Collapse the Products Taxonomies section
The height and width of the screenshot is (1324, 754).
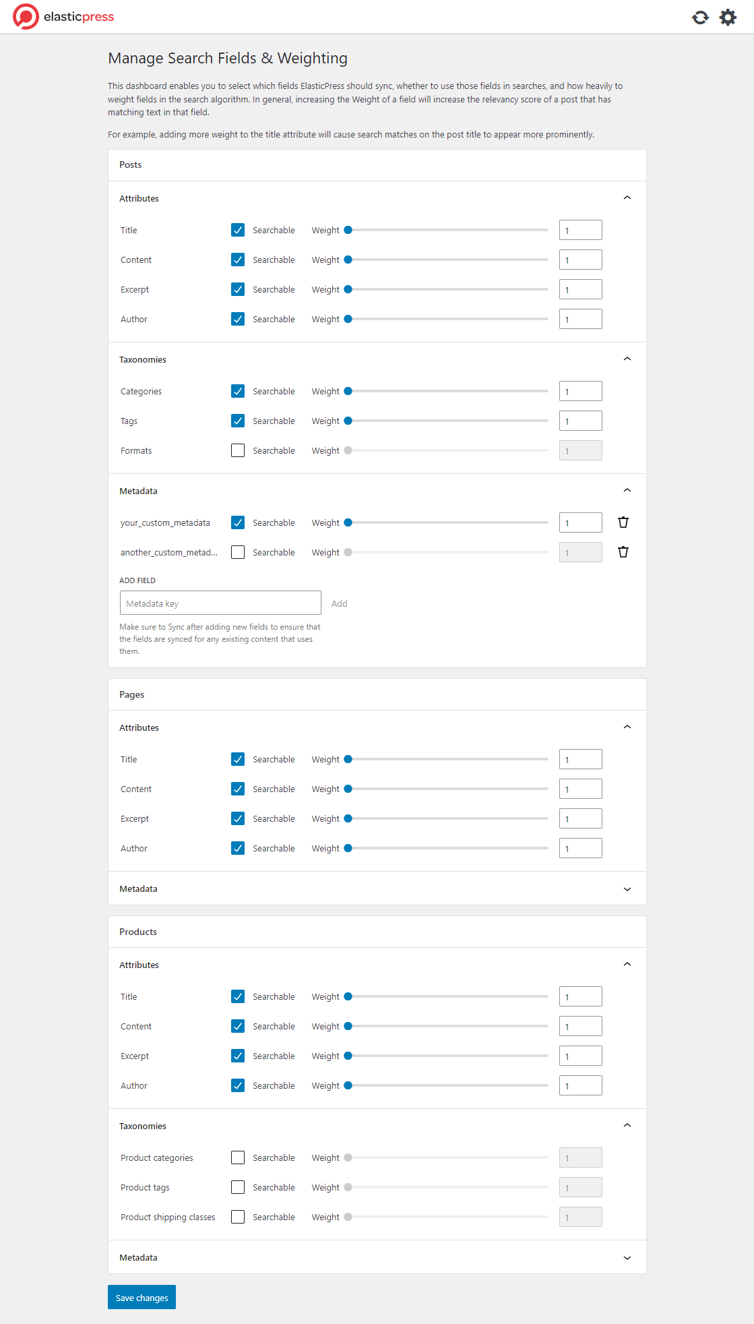[627, 1126]
